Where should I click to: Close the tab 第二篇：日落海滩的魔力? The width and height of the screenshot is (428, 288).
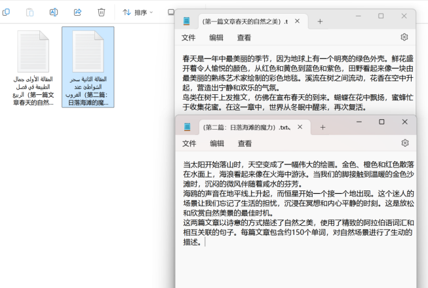(x=300, y=127)
